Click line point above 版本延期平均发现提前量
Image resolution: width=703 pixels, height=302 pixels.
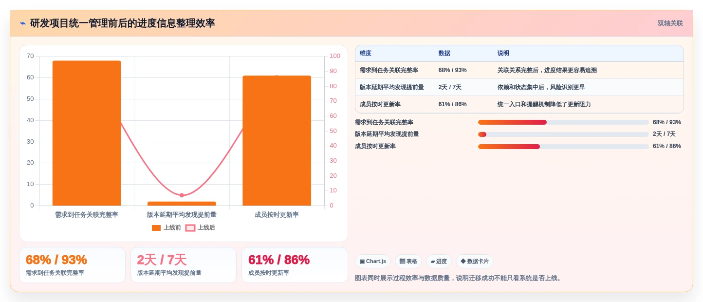[x=182, y=195]
